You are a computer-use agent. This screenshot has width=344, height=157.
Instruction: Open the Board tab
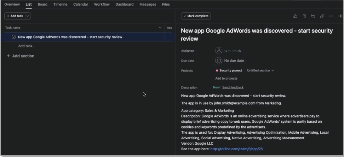(x=42, y=4)
